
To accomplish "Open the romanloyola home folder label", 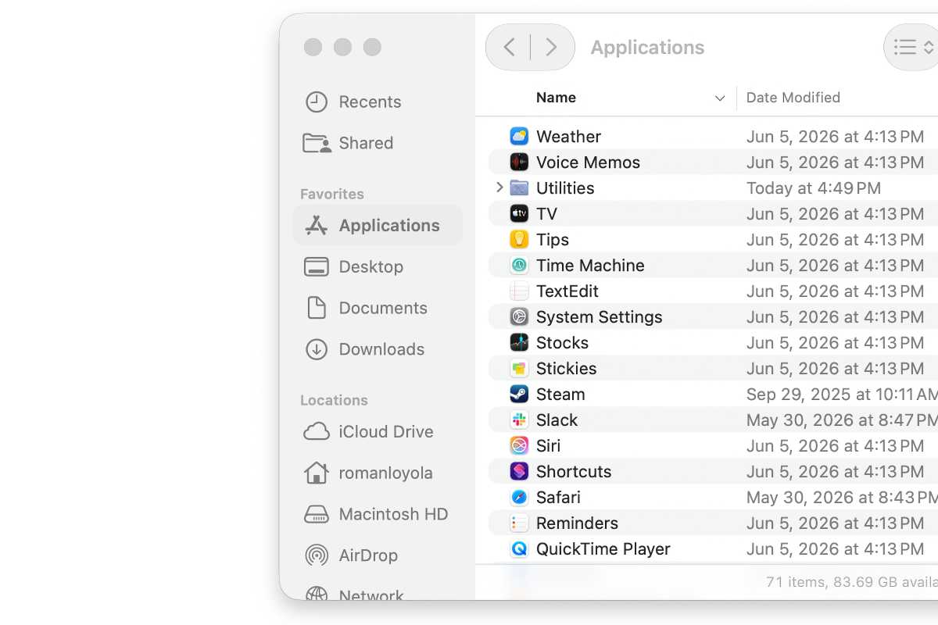I will [x=386, y=473].
